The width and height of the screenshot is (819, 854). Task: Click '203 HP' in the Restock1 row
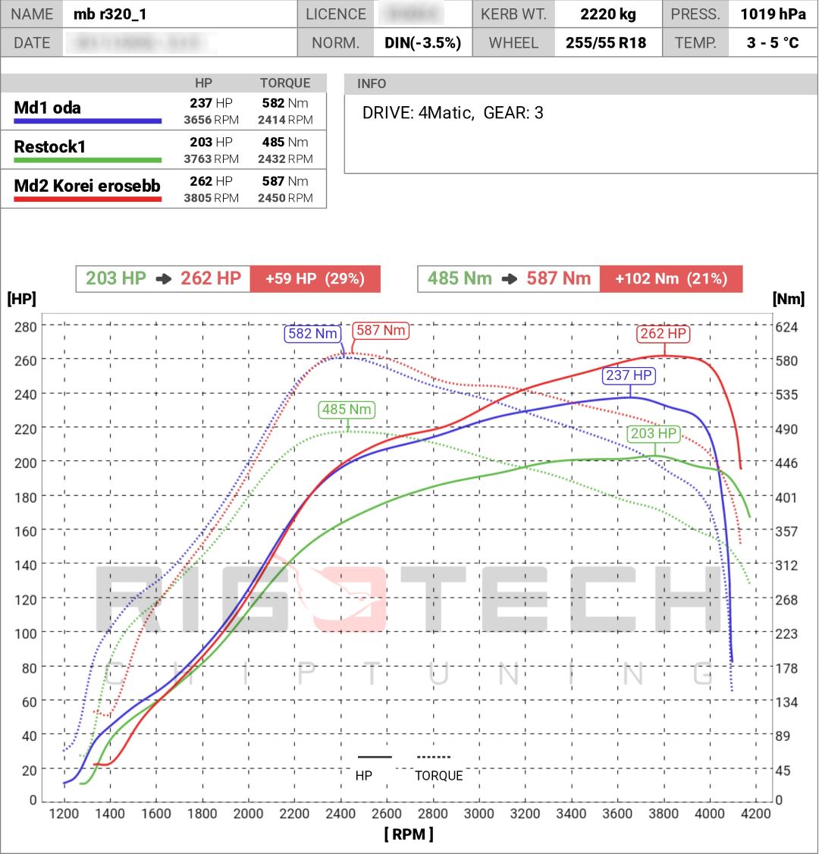(x=212, y=142)
